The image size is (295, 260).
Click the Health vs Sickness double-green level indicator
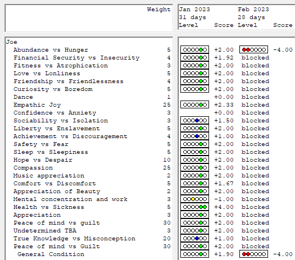point(194,207)
